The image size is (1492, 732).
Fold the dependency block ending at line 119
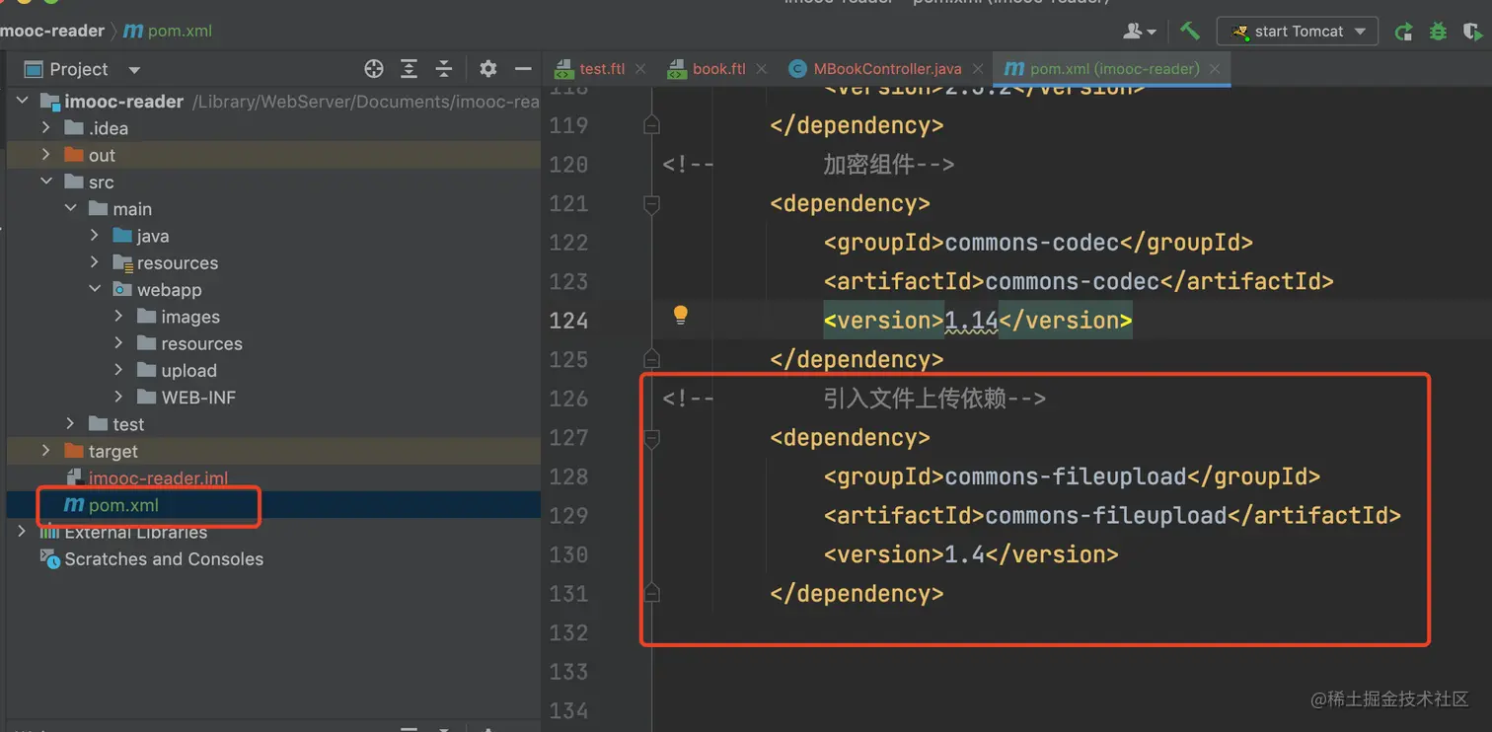(x=651, y=125)
